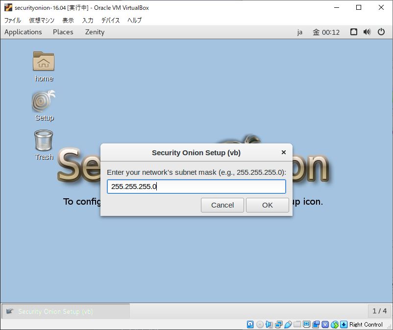The height and width of the screenshot is (330, 393).
Task: Select the Setup onion desktop icon
Action: [44, 101]
